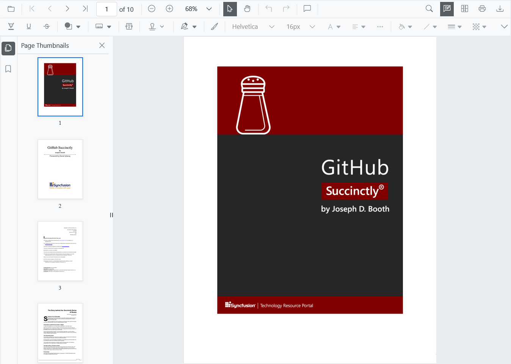Click 'Page Thumbnails' panel heading
511x364 pixels.
point(45,45)
